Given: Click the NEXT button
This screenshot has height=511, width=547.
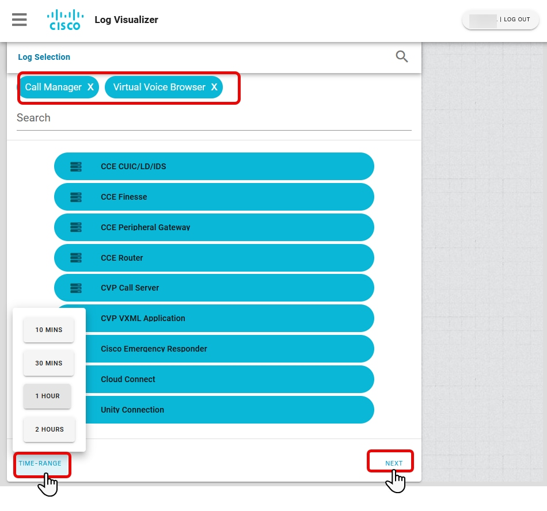Looking at the screenshot, I should tap(393, 463).
